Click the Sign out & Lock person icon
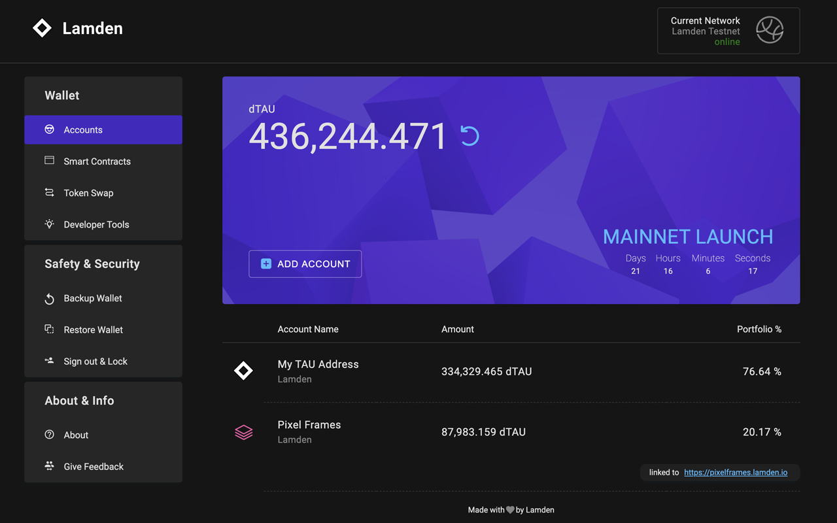Screen dimensions: 837x523 tap(49, 361)
